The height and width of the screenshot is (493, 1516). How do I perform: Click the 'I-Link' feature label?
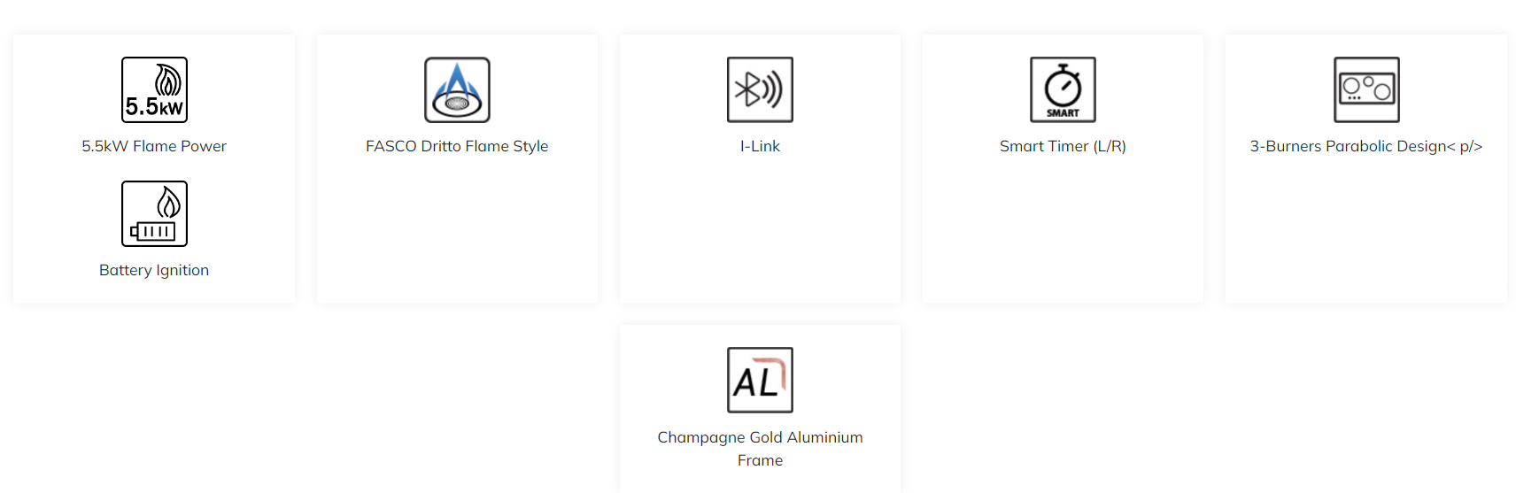(760, 146)
